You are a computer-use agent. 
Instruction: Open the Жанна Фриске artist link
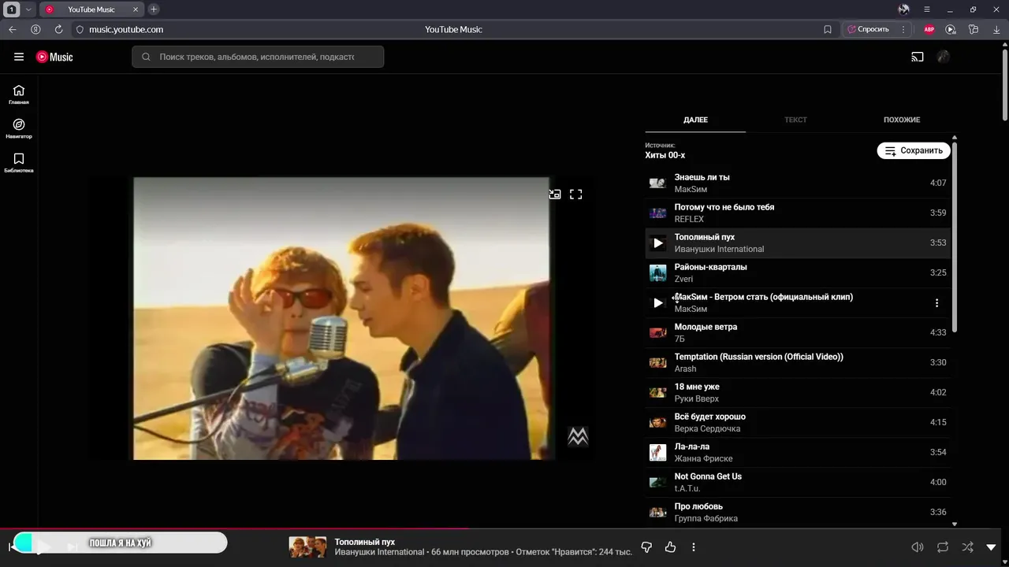tap(703, 458)
